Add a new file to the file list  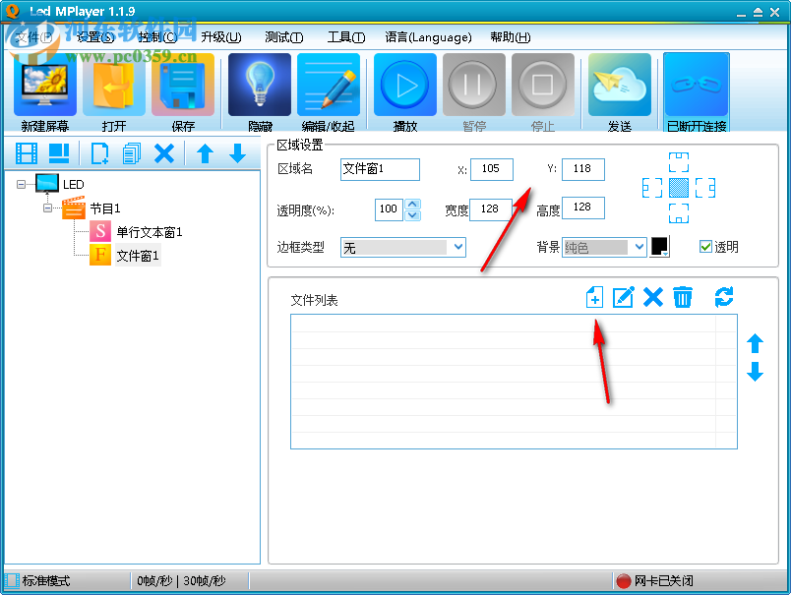593,297
